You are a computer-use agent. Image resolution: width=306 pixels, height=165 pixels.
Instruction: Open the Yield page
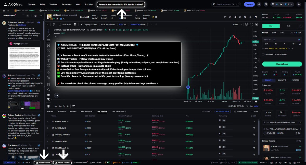[x=78, y=4]
